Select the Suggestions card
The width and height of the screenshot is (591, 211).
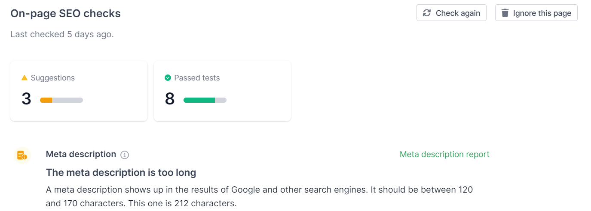(x=79, y=91)
